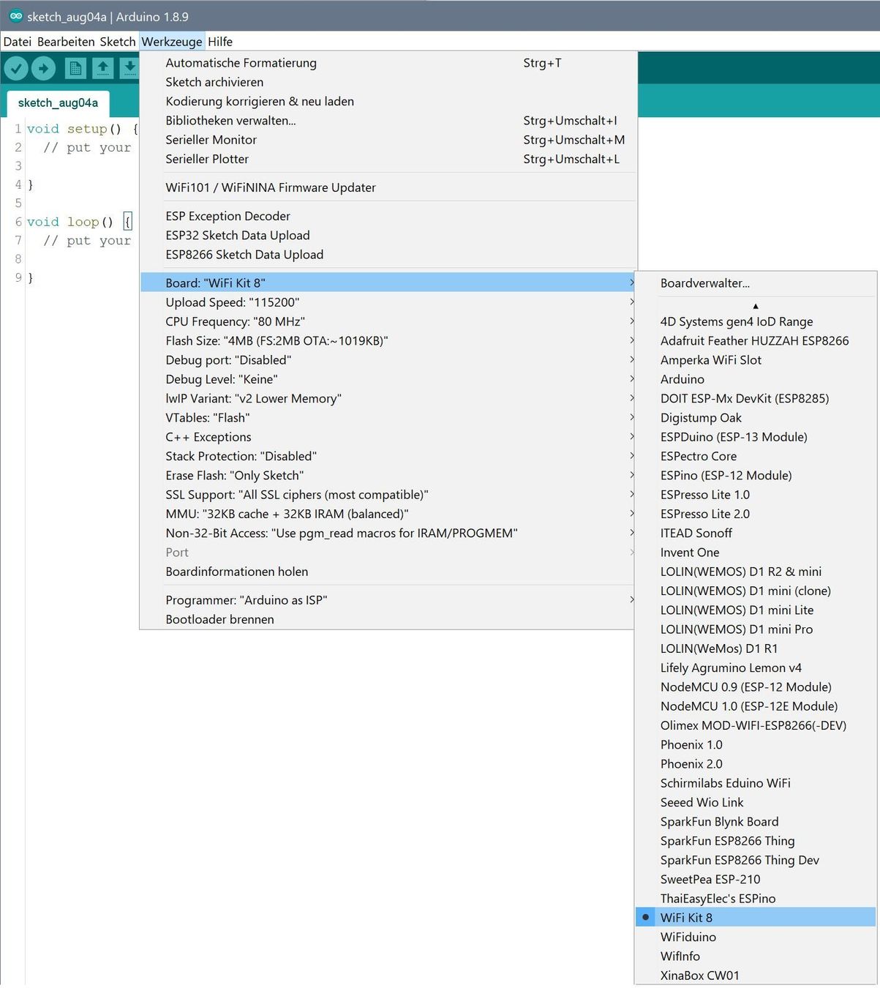880x988 pixels.
Task: Switch to the sketch_aug04a tab
Action: (58, 103)
